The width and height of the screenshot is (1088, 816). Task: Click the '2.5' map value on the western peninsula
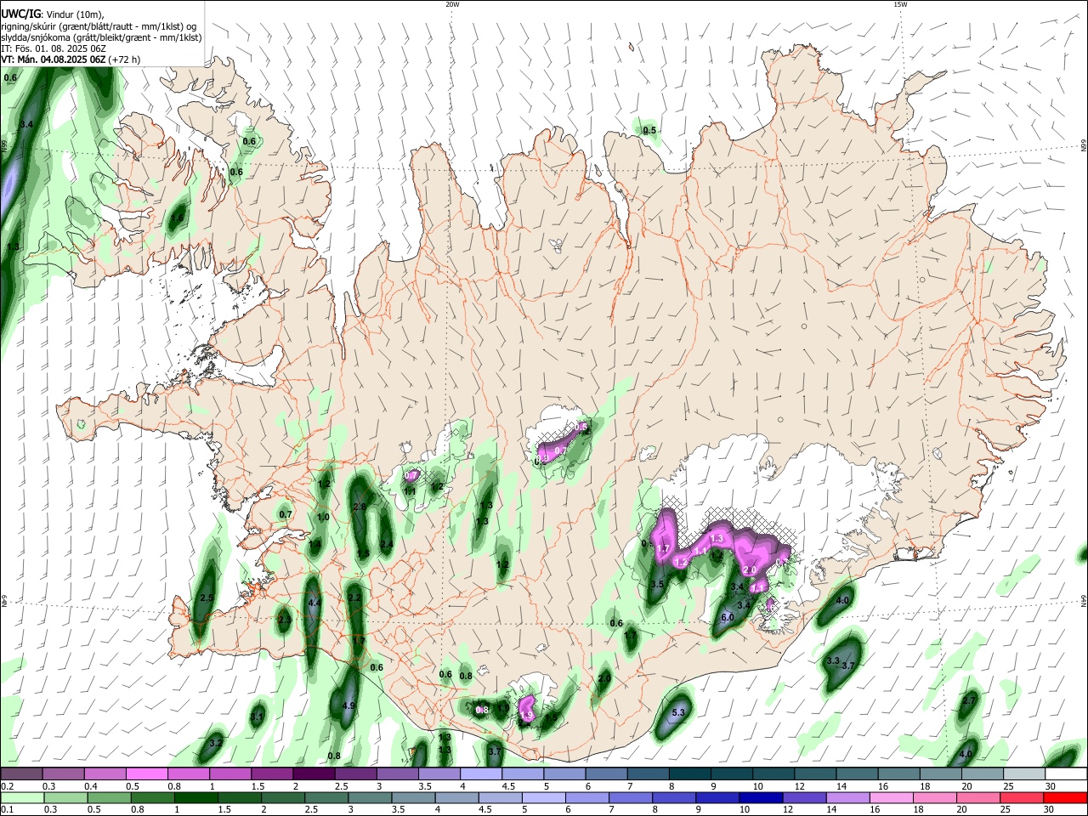(207, 598)
